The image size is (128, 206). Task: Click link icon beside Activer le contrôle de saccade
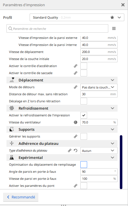76,73
